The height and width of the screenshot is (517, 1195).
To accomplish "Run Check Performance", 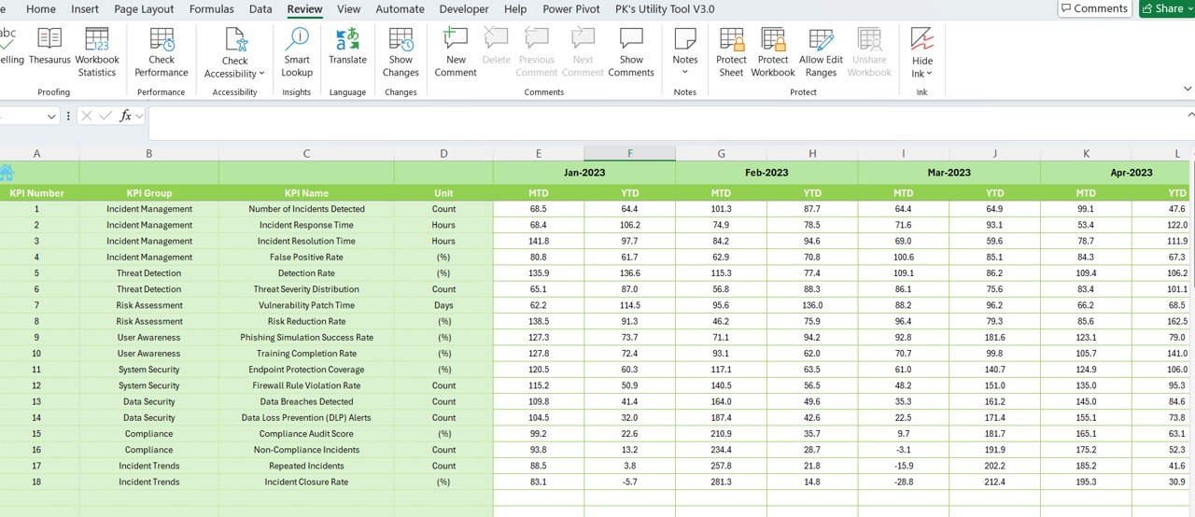I will coord(162,52).
